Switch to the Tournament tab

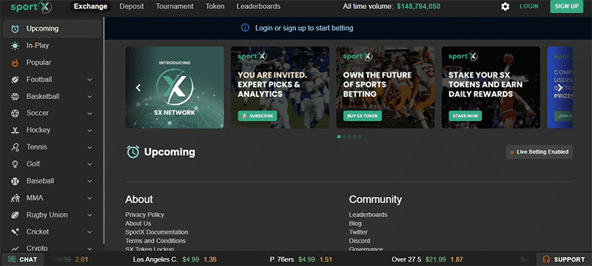click(x=175, y=7)
